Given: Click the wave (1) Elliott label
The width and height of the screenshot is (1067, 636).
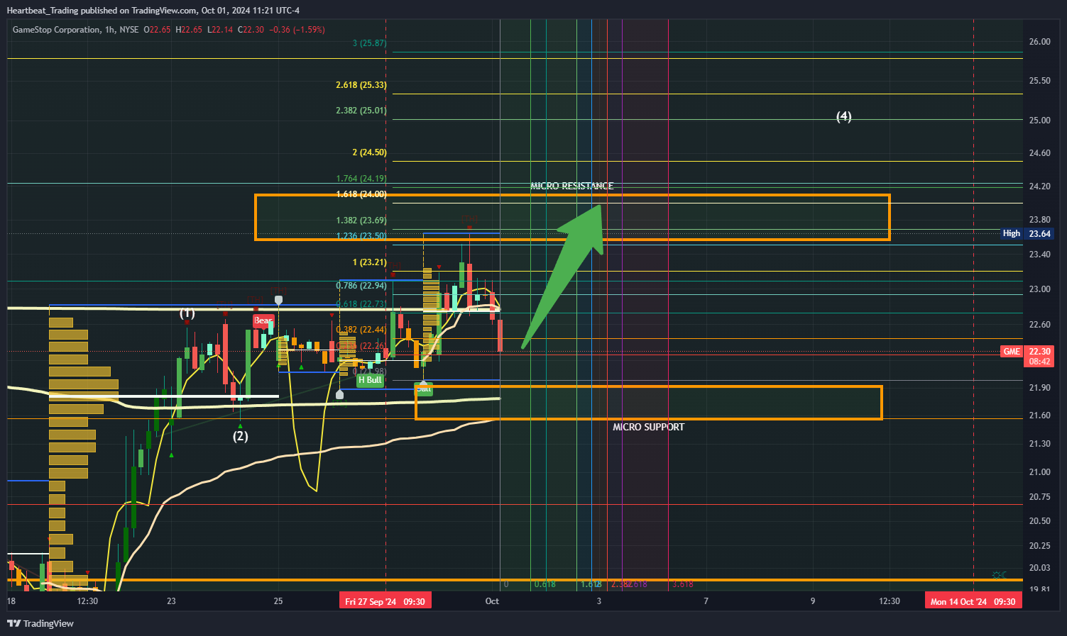Looking at the screenshot, I should point(187,313).
